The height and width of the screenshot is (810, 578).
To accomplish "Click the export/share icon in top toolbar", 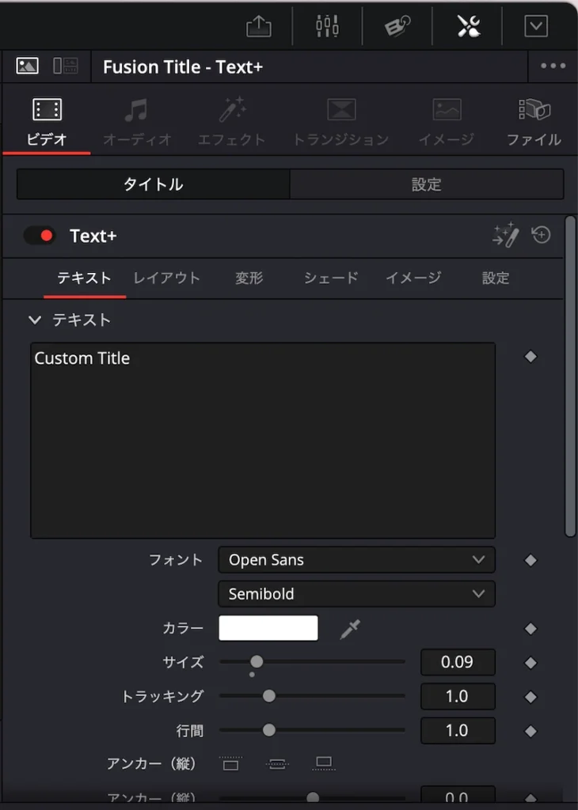I will (258, 26).
